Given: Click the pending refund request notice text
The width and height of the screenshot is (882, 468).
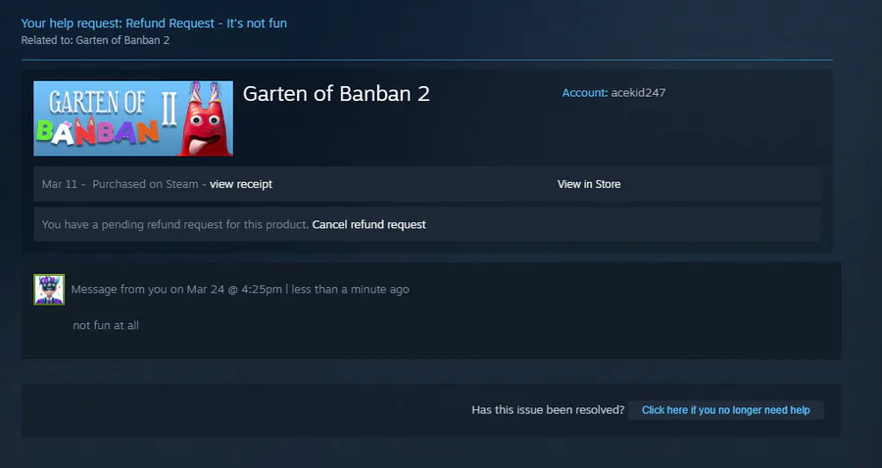Looking at the screenshot, I should tap(175, 225).
